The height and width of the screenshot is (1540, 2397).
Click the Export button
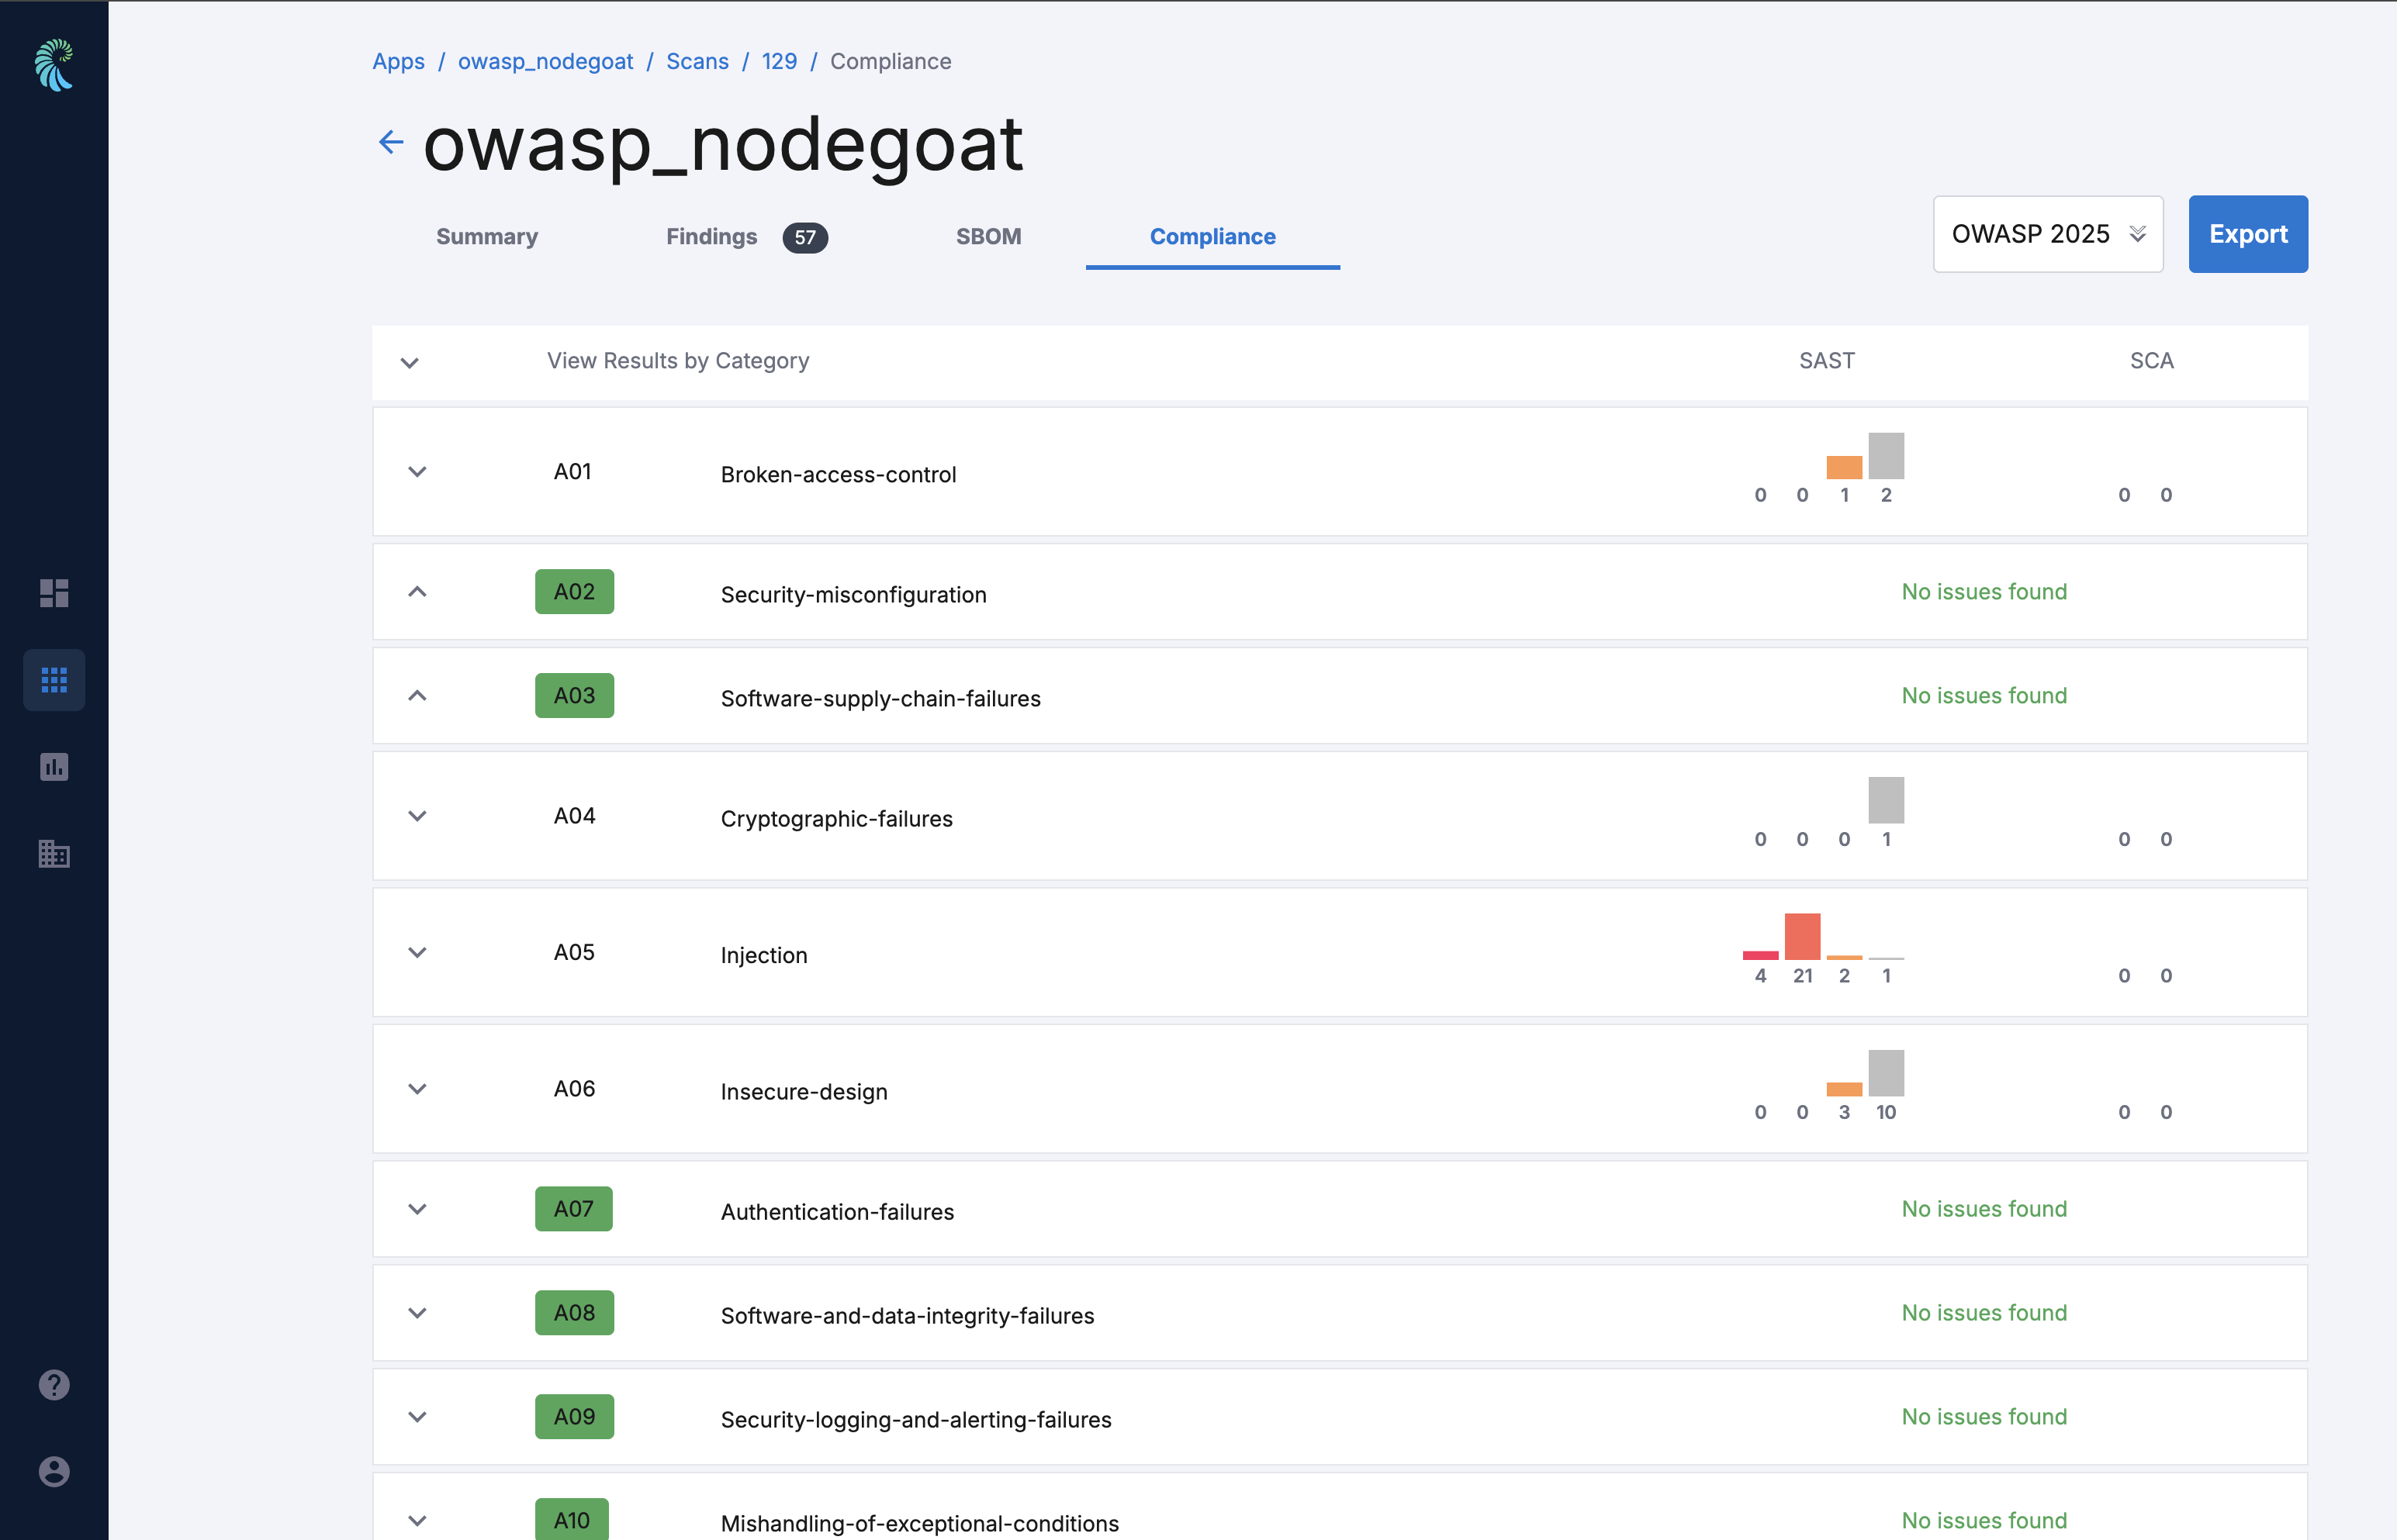click(x=2248, y=234)
